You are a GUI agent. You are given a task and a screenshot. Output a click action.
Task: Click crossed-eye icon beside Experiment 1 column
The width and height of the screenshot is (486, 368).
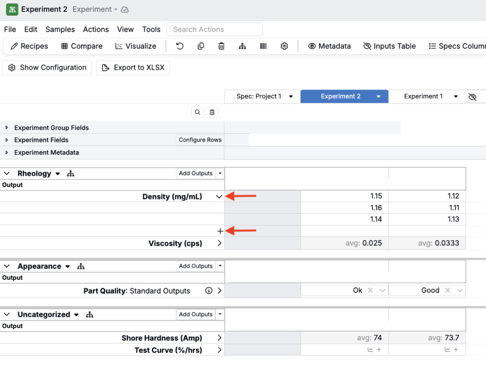tap(472, 97)
